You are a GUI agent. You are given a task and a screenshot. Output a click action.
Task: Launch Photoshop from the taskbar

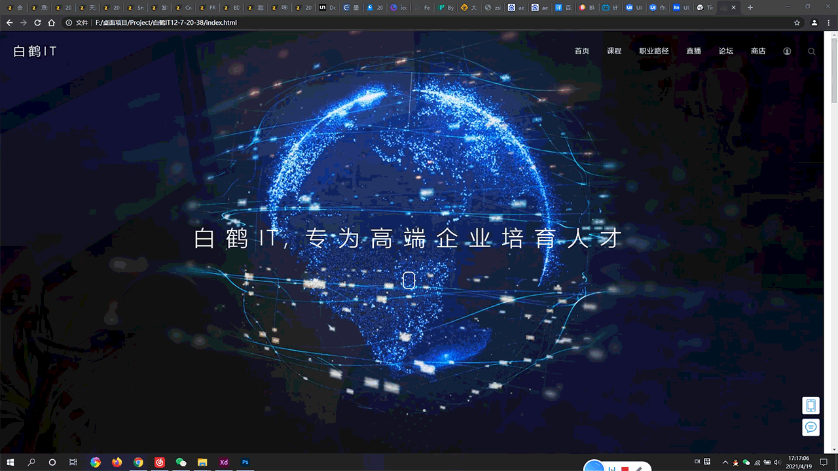[245, 462]
